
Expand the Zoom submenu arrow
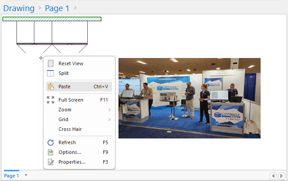tap(109, 110)
